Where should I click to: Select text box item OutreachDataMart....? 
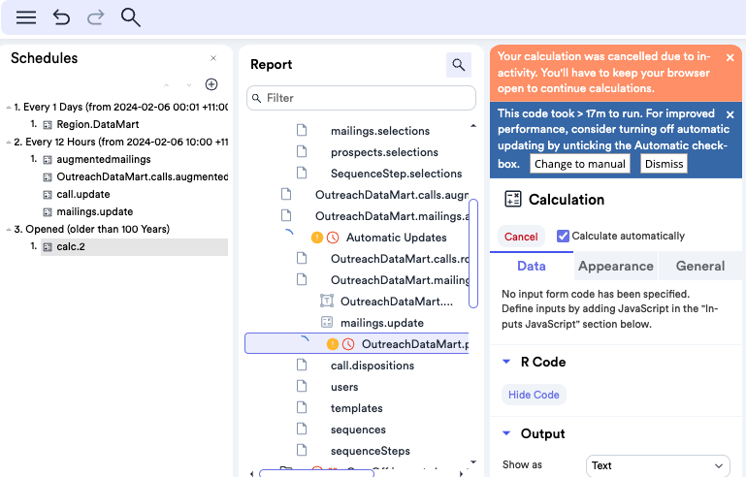(397, 302)
